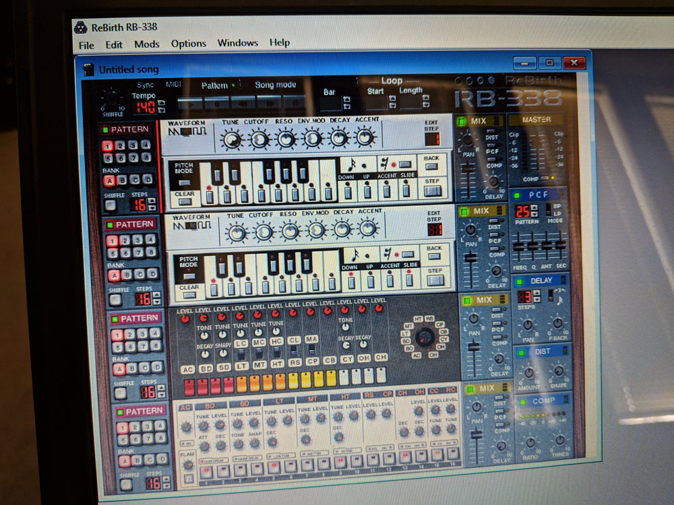The image size is (674, 505).
Task: Click the Step button on the second synth
Action: pyautogui.click(x=435, y=281)
